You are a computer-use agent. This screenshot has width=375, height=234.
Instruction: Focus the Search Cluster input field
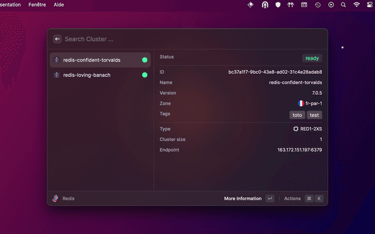176,39
